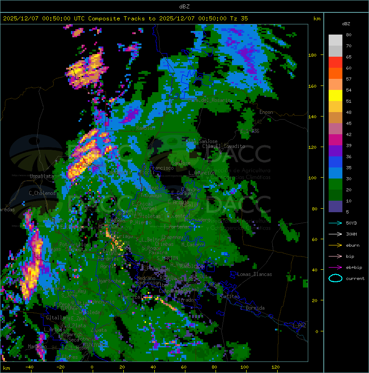Select the magenta 39-42 dBZ legend swatch

pyautogui.click(x=335, y=140)
